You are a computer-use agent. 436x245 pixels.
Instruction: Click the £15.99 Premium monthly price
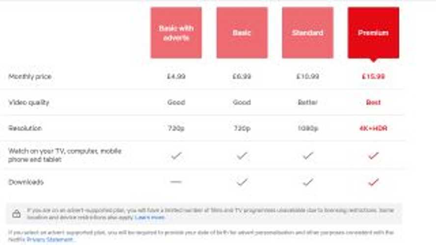tap(373, 76)
